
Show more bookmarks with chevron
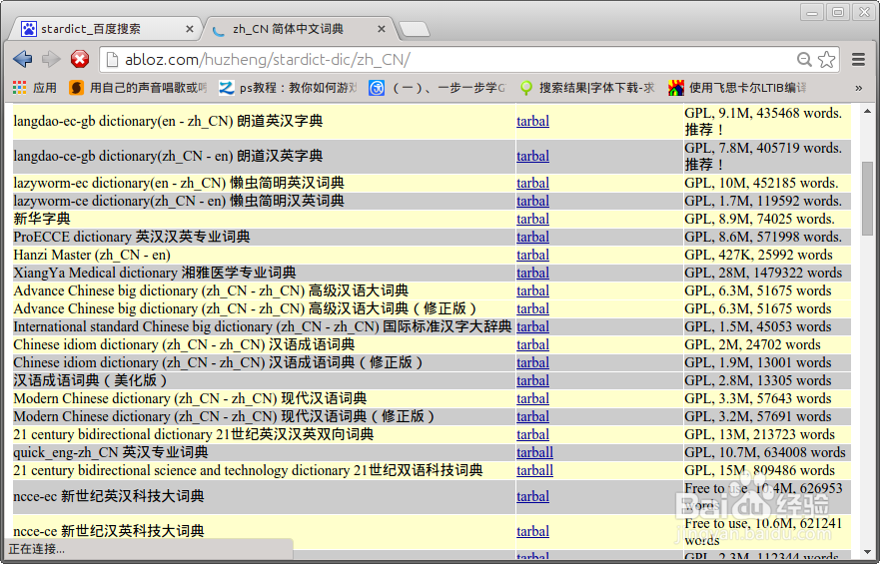(858, 88)
